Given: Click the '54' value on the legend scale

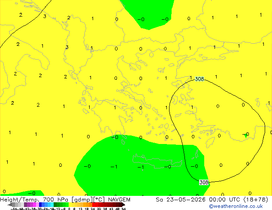Looking at the screenshot, I should point(124,209).
